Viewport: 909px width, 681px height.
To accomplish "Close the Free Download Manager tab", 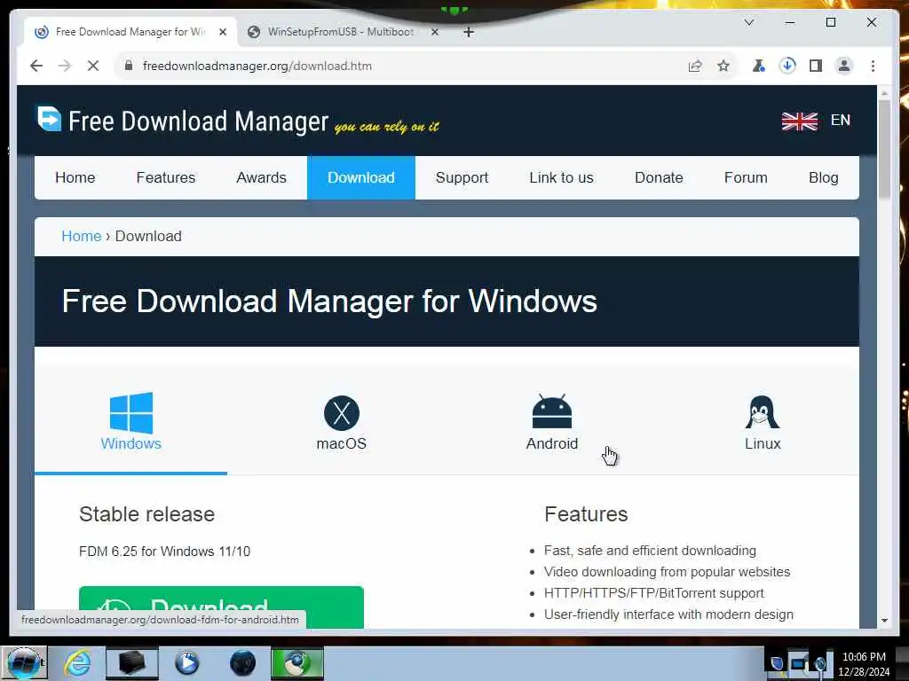I will click(223, 32).
